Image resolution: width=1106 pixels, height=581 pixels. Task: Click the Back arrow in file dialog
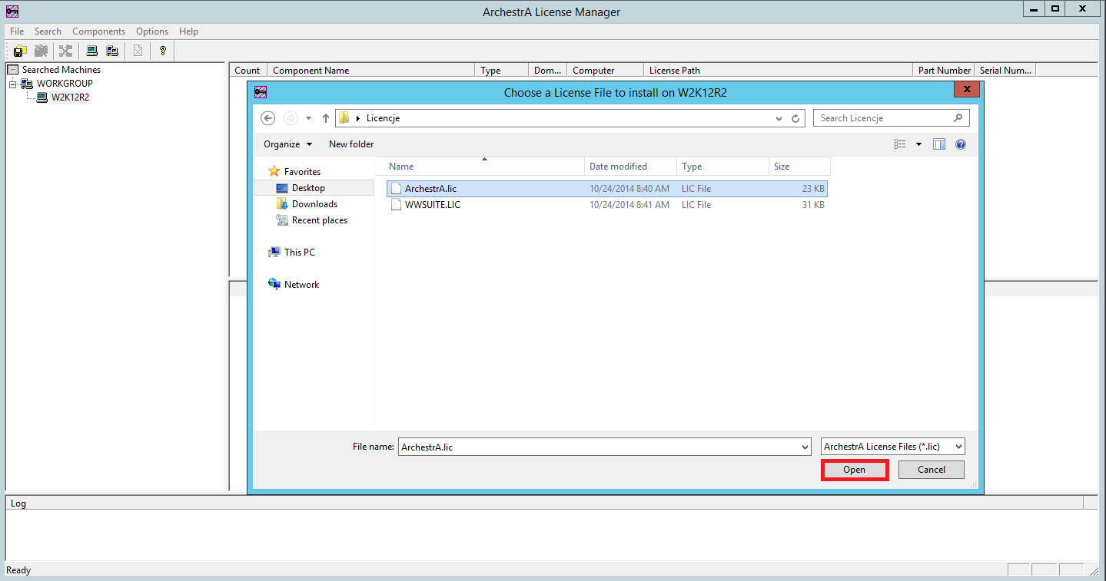point(268,118)
